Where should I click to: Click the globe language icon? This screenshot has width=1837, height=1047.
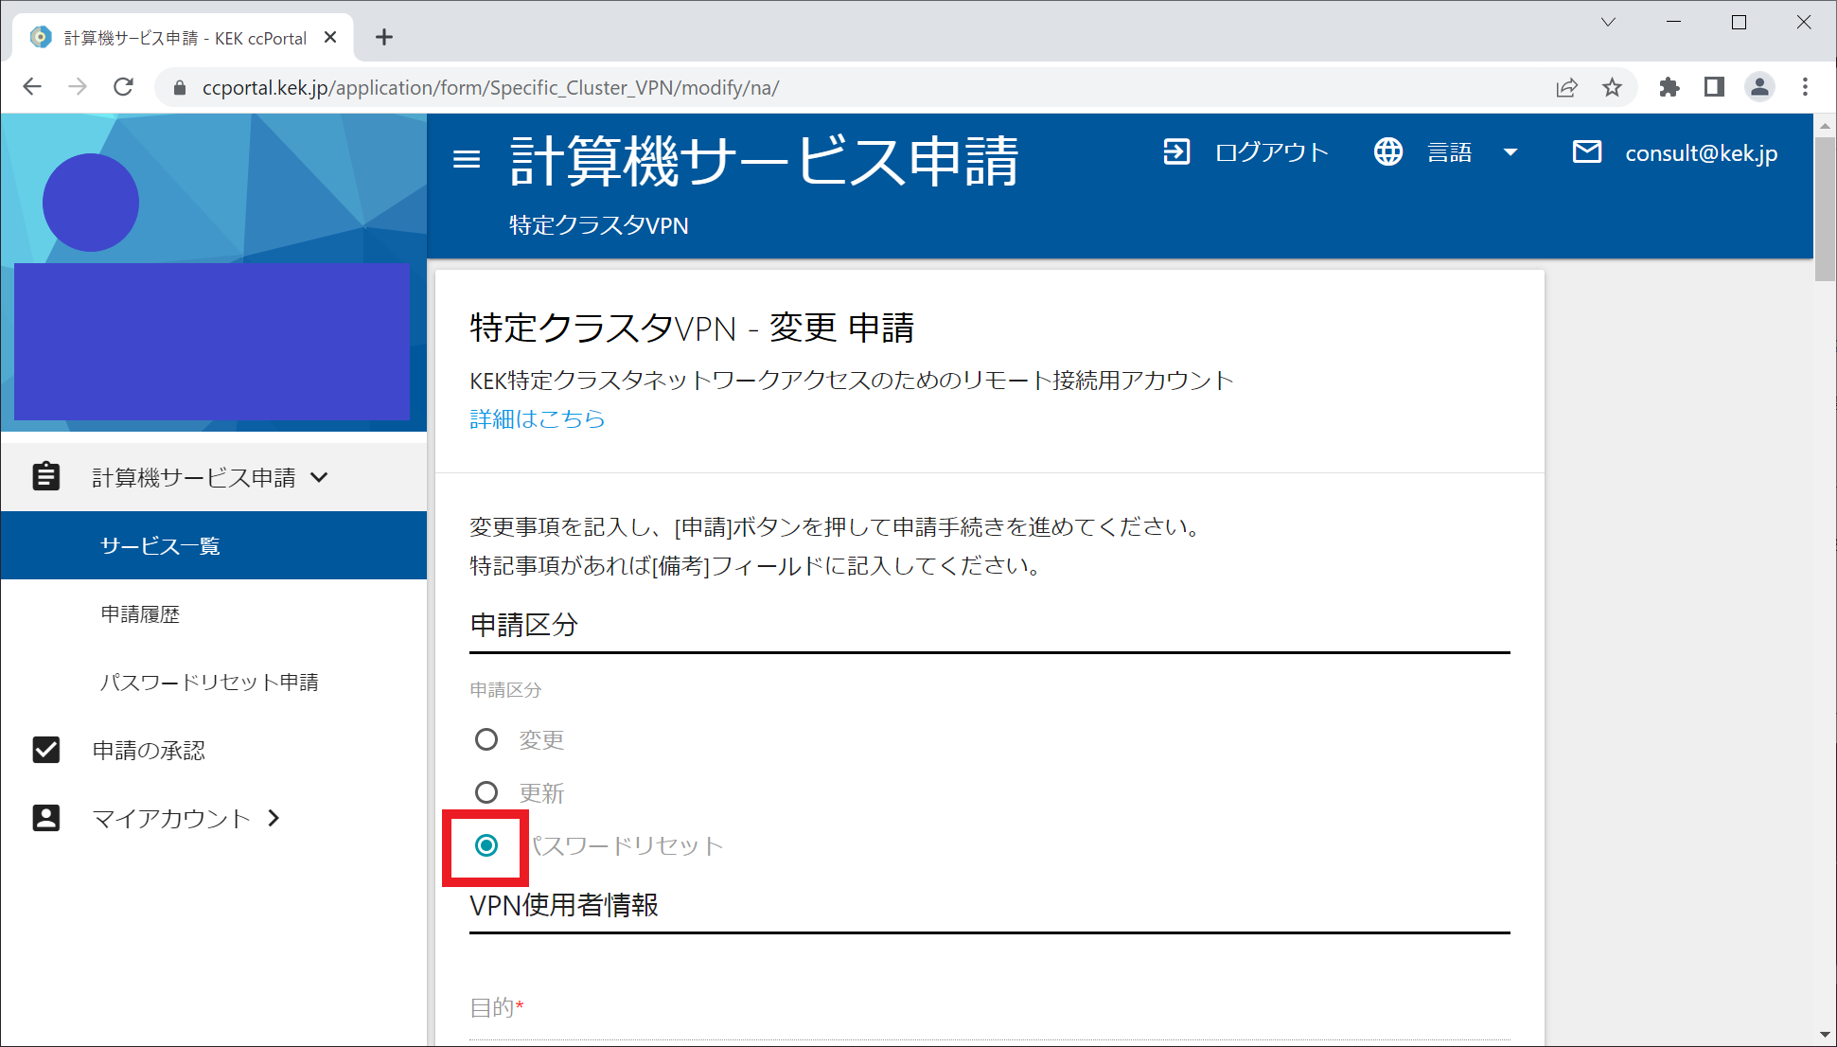[x=1388, y=151]
